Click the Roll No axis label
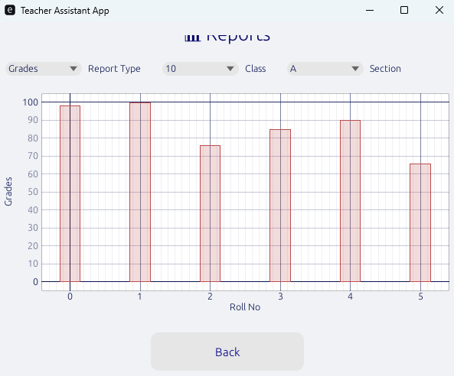The image size is (454, 376). pos(245,307)
